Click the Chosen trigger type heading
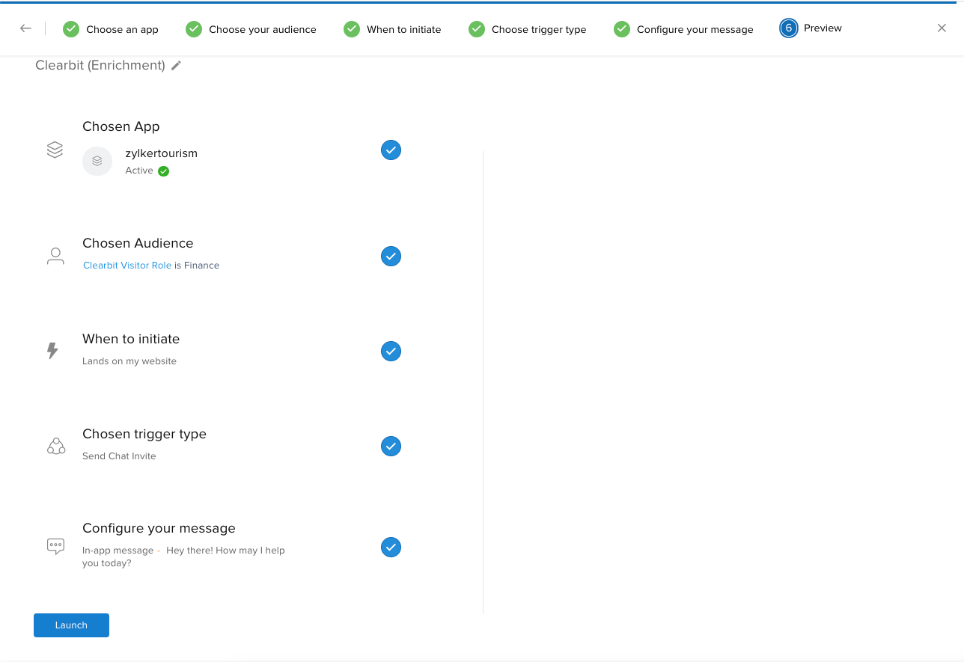This screenshot has height=662, width=964. (x=144, y=434)
